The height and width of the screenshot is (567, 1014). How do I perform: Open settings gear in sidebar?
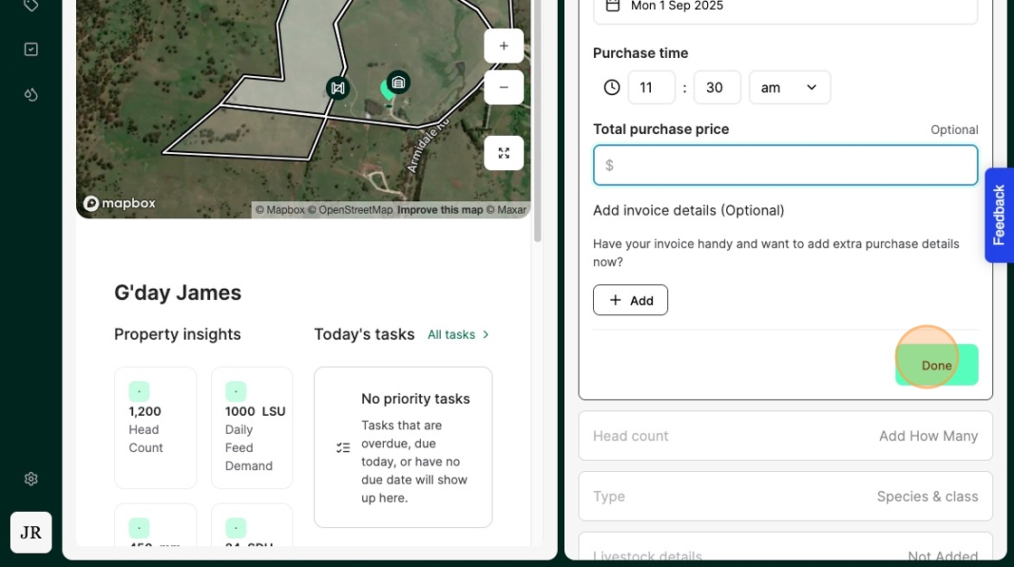coord(31,478)
